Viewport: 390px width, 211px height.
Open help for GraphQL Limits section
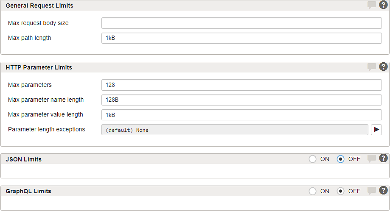point(383,190)
